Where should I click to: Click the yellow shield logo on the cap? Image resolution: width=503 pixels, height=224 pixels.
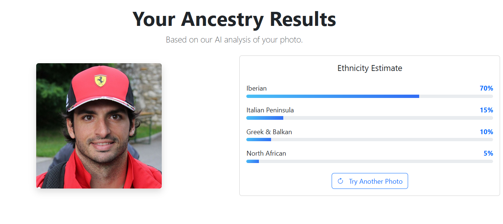100,81
